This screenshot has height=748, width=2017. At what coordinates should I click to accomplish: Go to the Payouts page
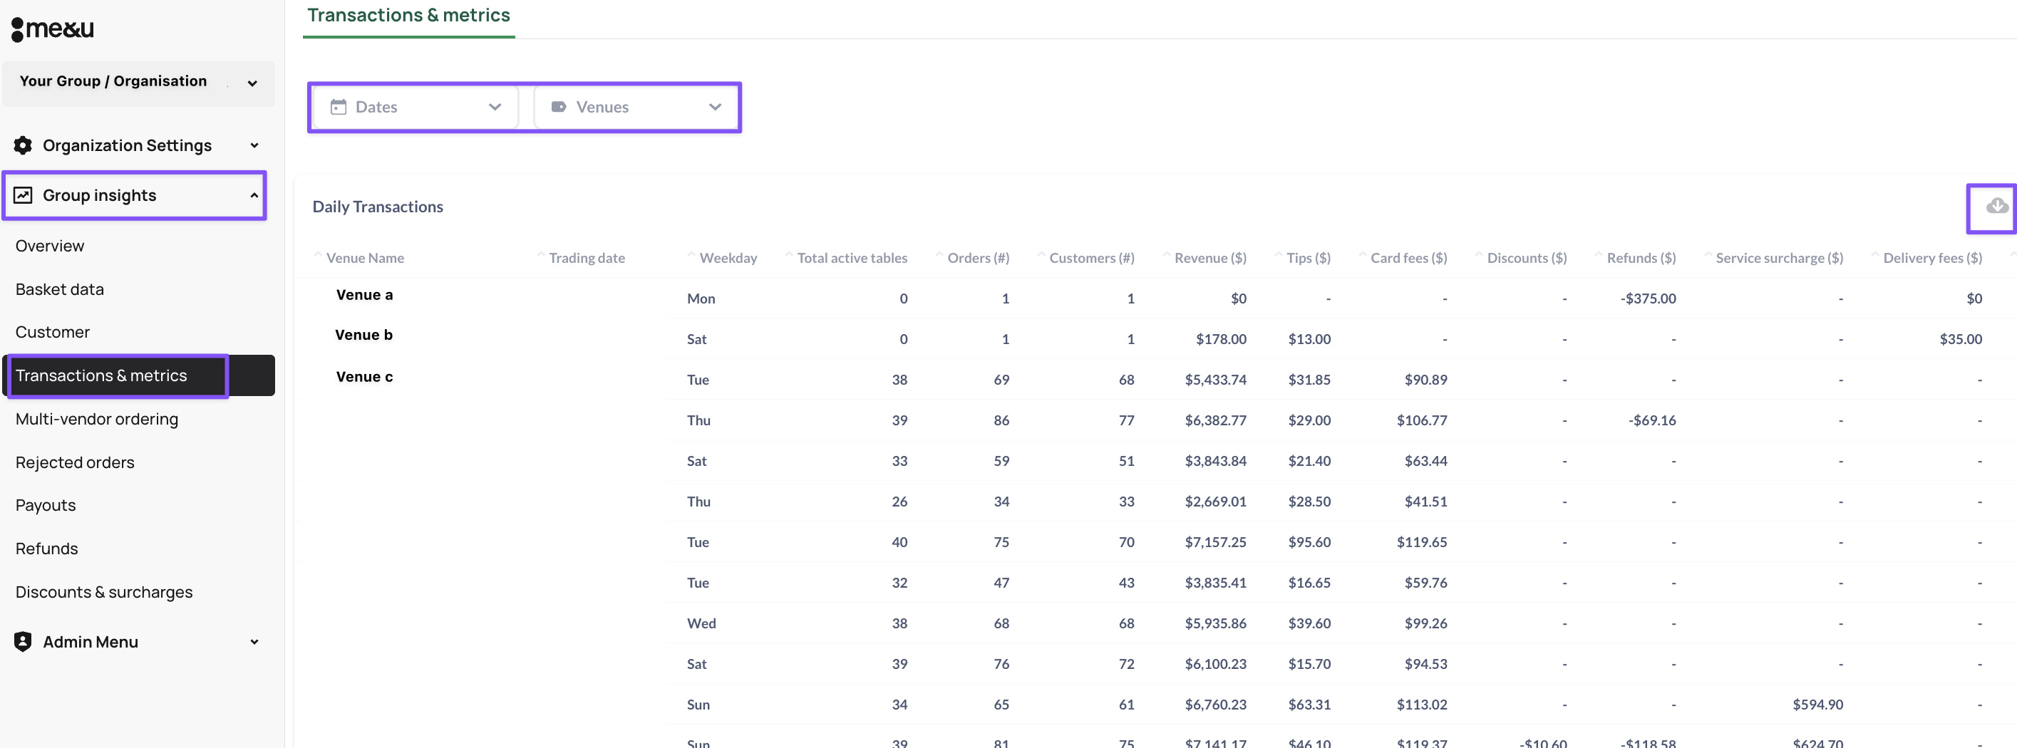click(x=46, y=506)
